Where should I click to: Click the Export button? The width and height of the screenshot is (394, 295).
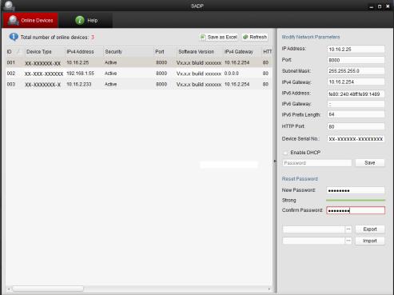(370, 229)
